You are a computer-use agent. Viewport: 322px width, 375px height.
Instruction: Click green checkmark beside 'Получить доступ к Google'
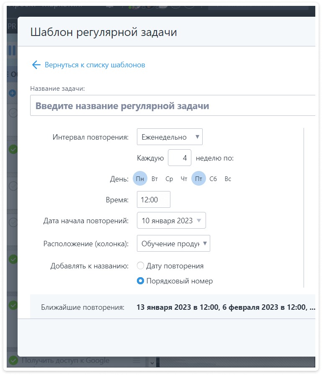pyautogui.click(x=13, y=360)
